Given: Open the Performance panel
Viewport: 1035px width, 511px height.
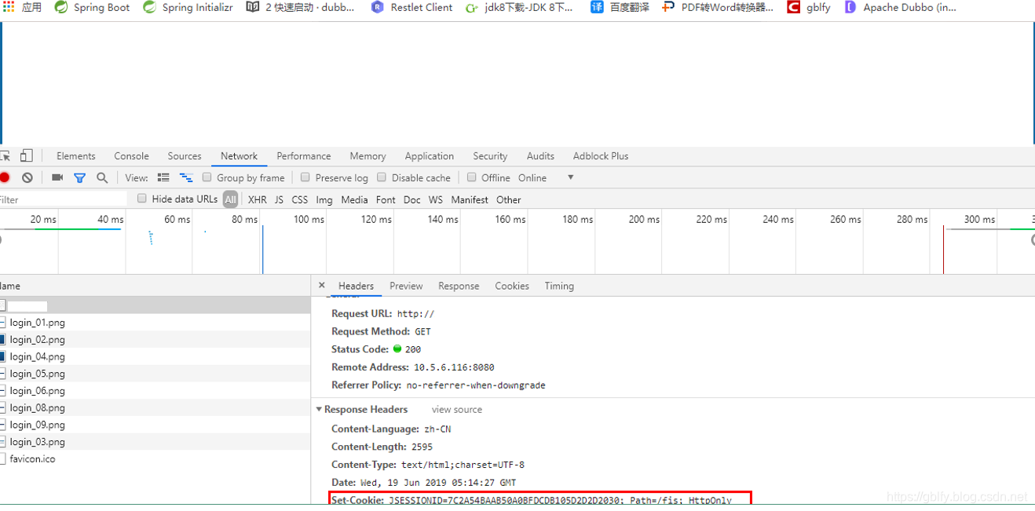Looking at the screenshot, I should tap(304, 156).
